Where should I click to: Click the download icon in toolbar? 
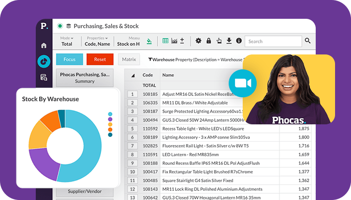pos(229,41)
